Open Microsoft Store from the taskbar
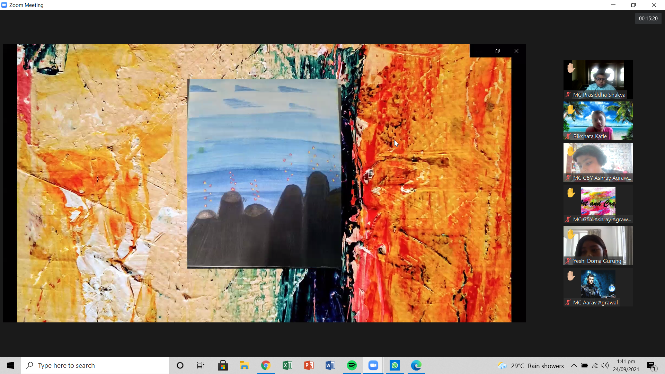The width and height of the screenshot is (665, 374). [x=223, y=365]
